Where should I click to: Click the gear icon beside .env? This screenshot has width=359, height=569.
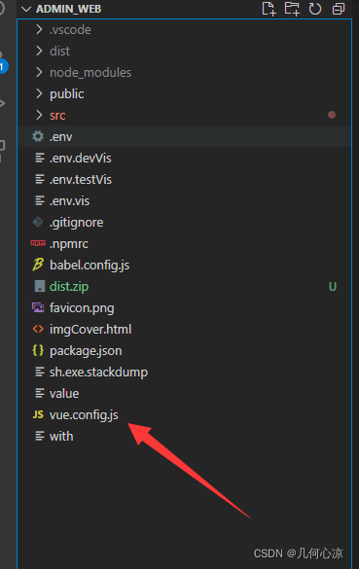tap(38, 136)
